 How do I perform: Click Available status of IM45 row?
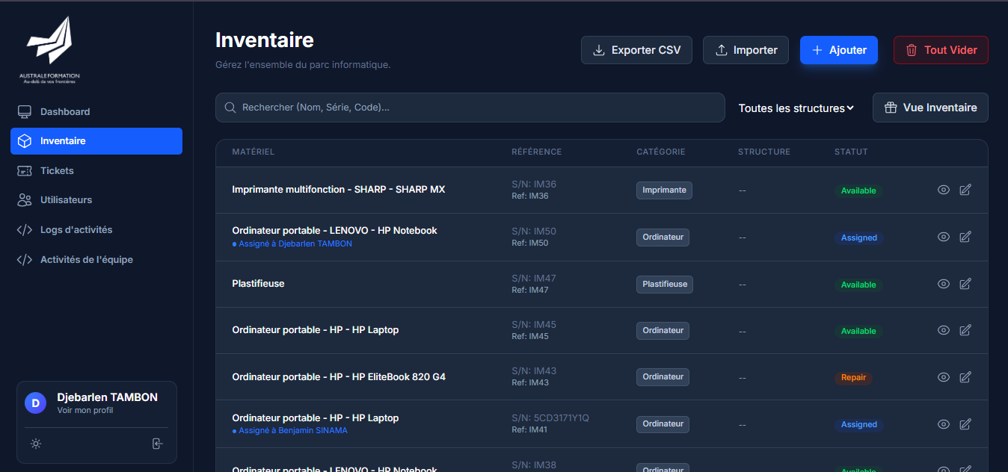858,331
